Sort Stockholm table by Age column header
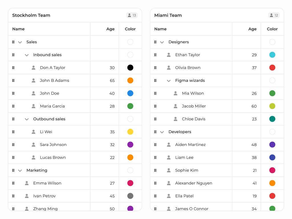The height and width of the screenshot is (219, 292). coord(110,29)
